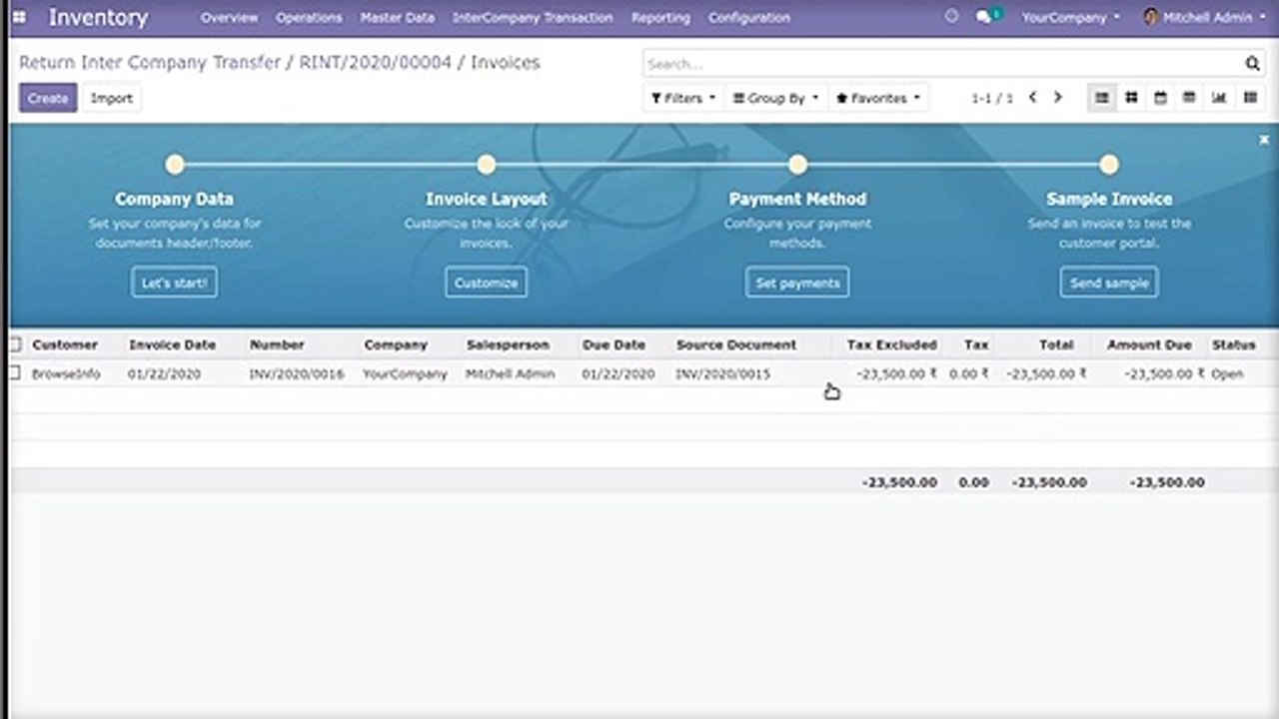The image size is (1279, 719).
Task: Sort by the Due Date column header
Action: click(614, 345)
